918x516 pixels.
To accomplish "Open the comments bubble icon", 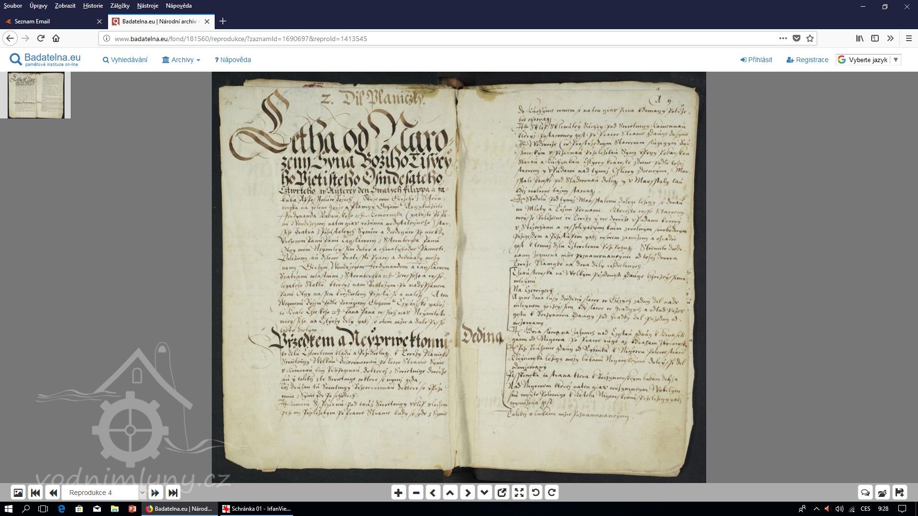I will [865, 493].
